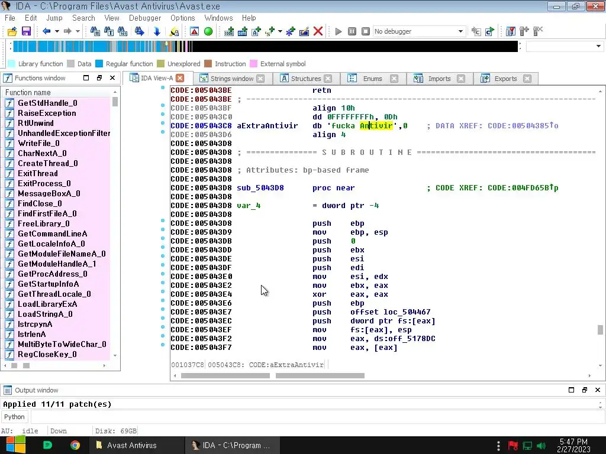Viewport: 606px width, 454px height.
Task: Click the pencil edit toolbar icon
Action: click(x=304, y=31)
